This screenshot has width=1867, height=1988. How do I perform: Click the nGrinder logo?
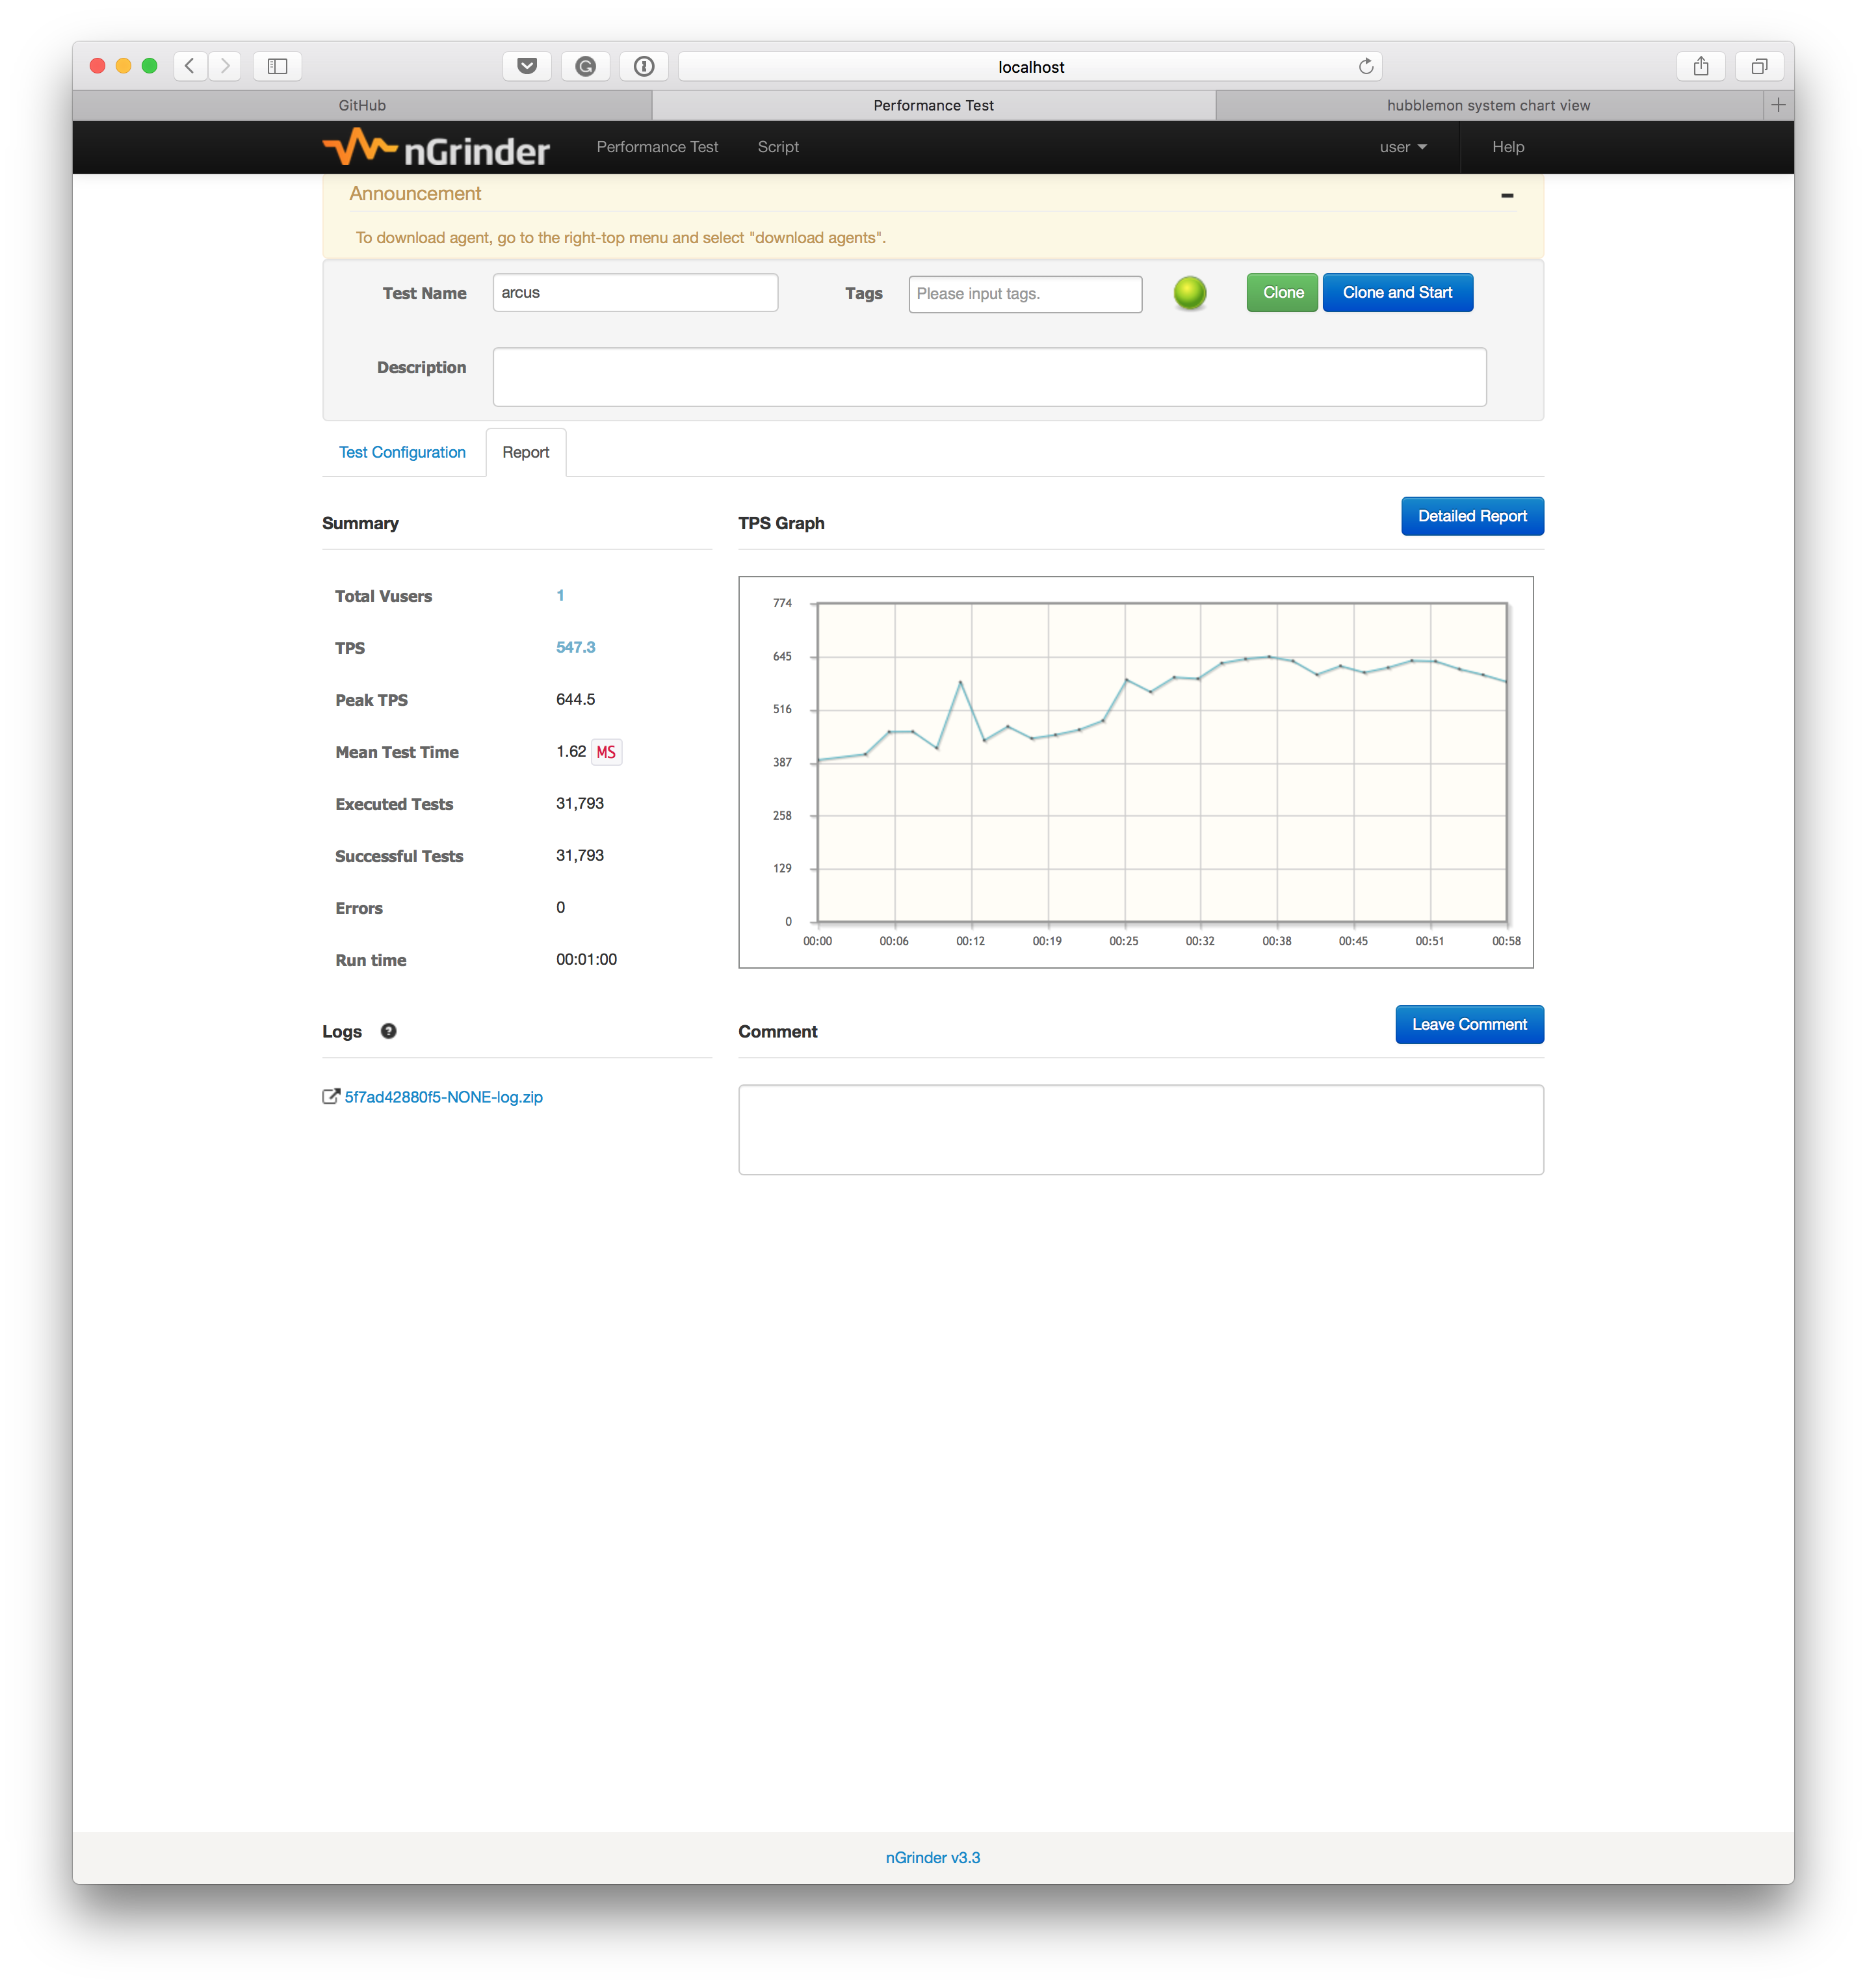click(x=436, y=148)
